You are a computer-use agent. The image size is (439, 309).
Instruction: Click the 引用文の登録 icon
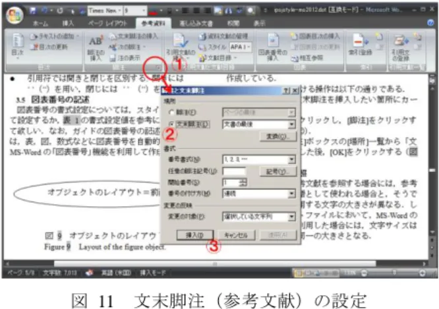(401, 47)
